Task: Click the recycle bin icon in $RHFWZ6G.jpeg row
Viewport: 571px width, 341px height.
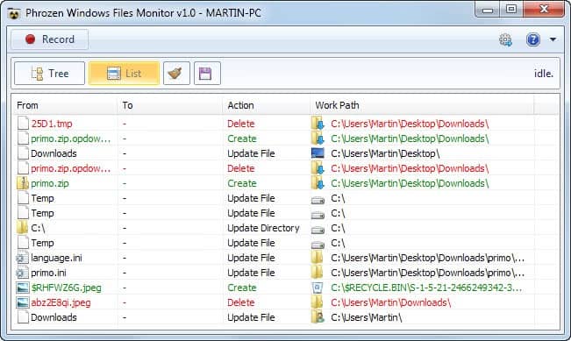Action: [x=318, y=288]
